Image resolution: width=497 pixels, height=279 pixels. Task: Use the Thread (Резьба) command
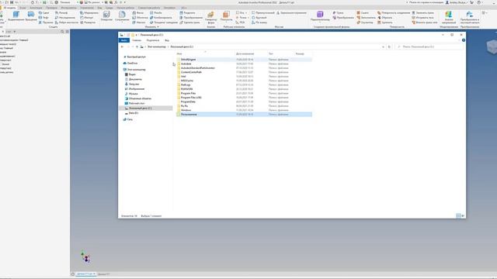pyautogui.click(x=155, y=13)
